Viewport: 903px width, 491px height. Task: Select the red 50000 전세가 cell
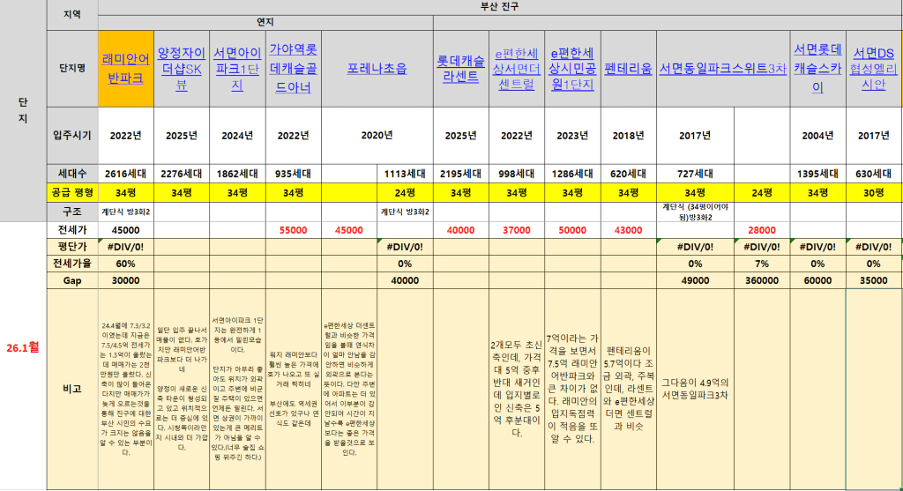(x=572, y=230)
